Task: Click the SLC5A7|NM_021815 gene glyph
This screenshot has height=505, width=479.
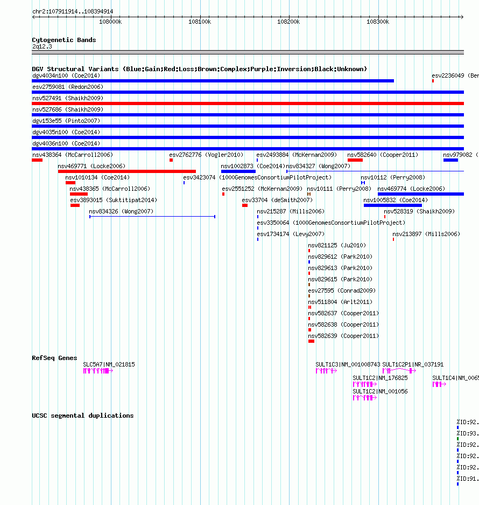Action: pos(98,371)
